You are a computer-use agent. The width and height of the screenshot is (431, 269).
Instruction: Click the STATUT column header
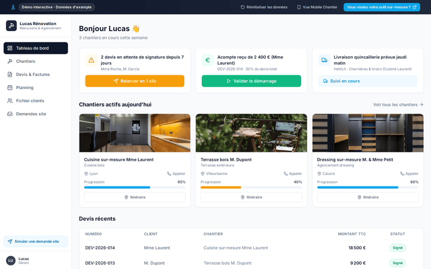pos(397,234)
